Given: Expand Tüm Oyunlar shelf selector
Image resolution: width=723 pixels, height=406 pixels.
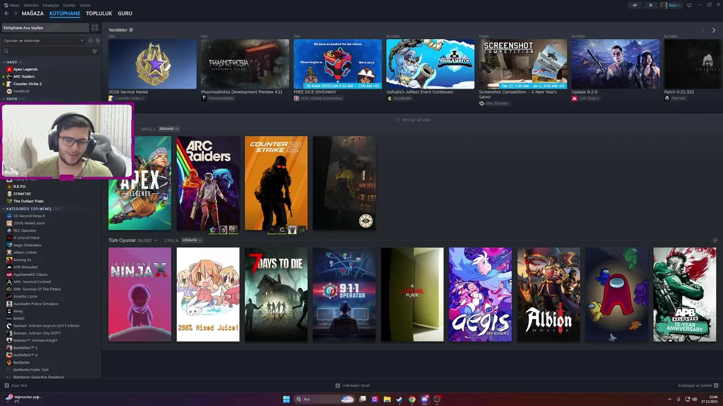Looking at the screenshot, I should pyautogui.click(x=155, y=240).
